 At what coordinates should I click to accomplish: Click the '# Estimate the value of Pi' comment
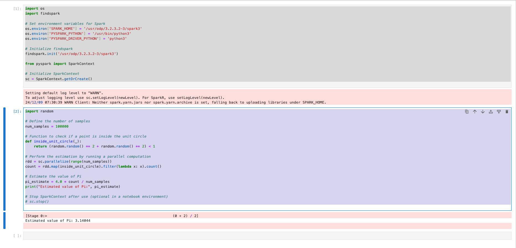pyautogui.click(x=53, y=176)
